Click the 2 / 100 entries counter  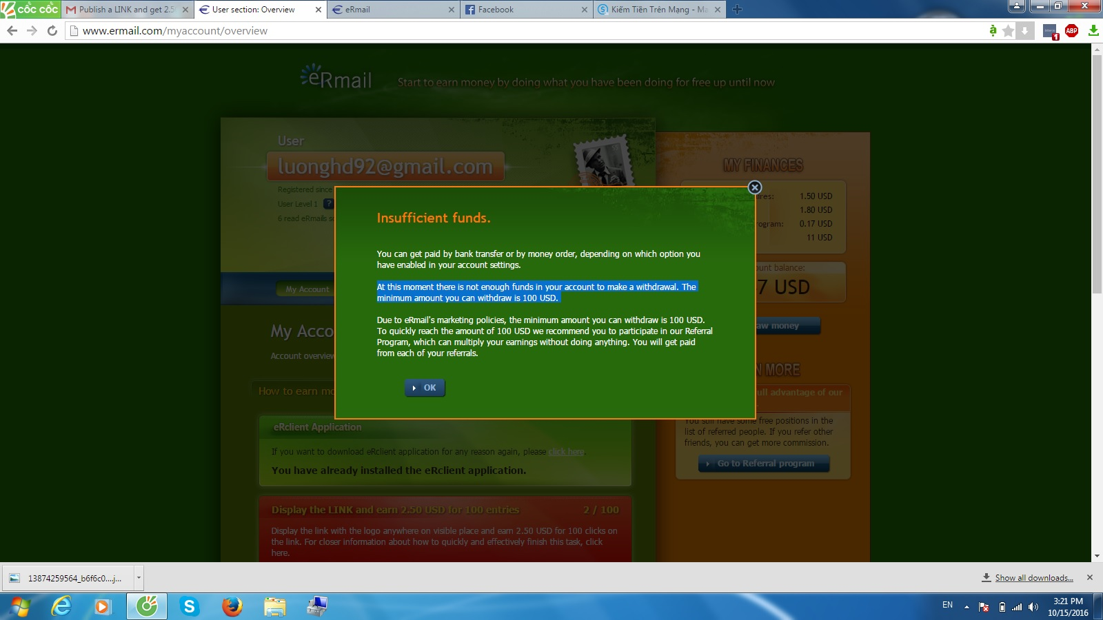[601, 510]
